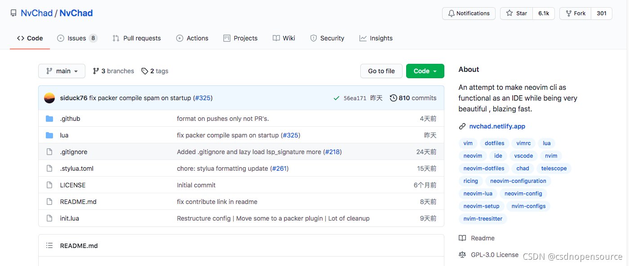Image resolution: width=629 pixels, height=266 pixels.
Task: Open the nvchad.netlify.app website link
Action: (497, 127)
